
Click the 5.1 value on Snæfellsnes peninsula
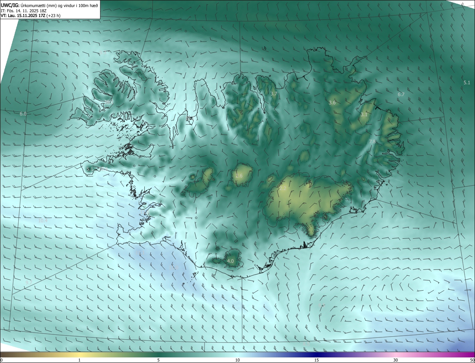89,169
